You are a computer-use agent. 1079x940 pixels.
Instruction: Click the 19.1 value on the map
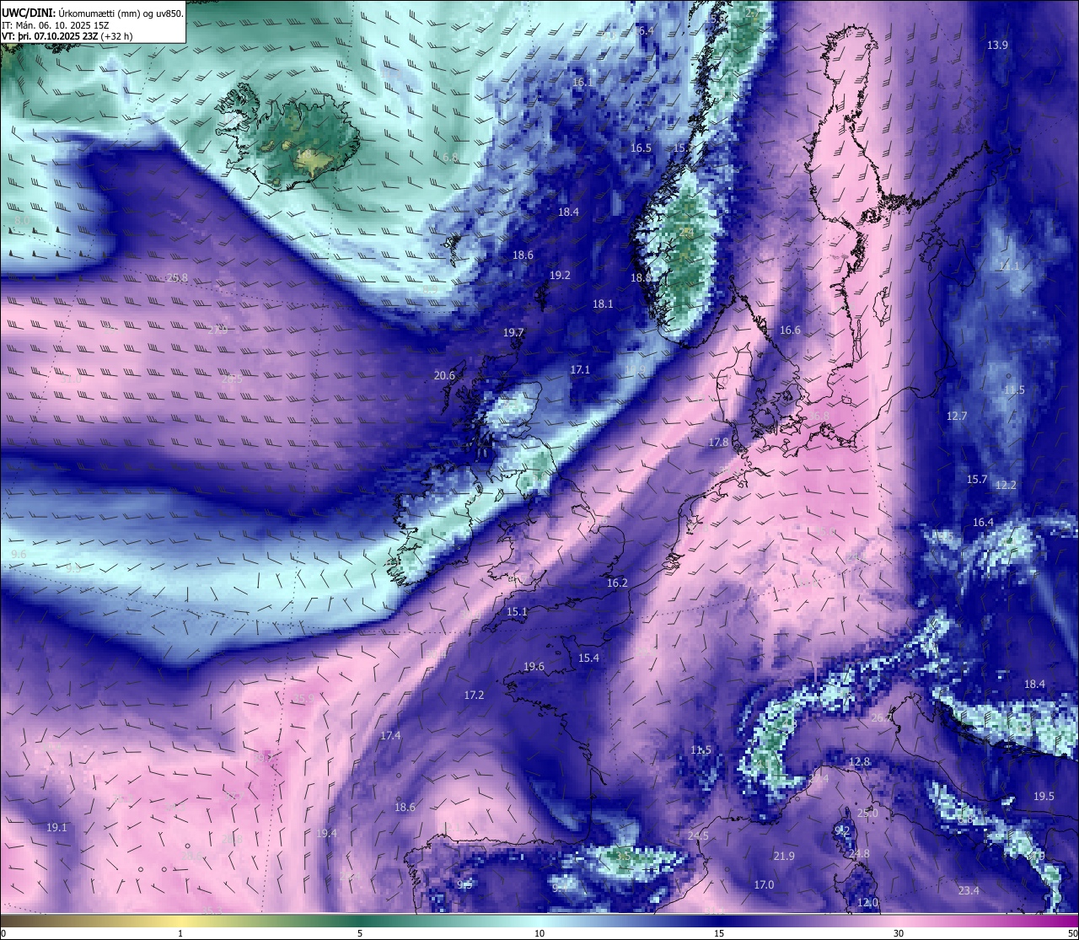pyautogui.click(x=56, y=828)
